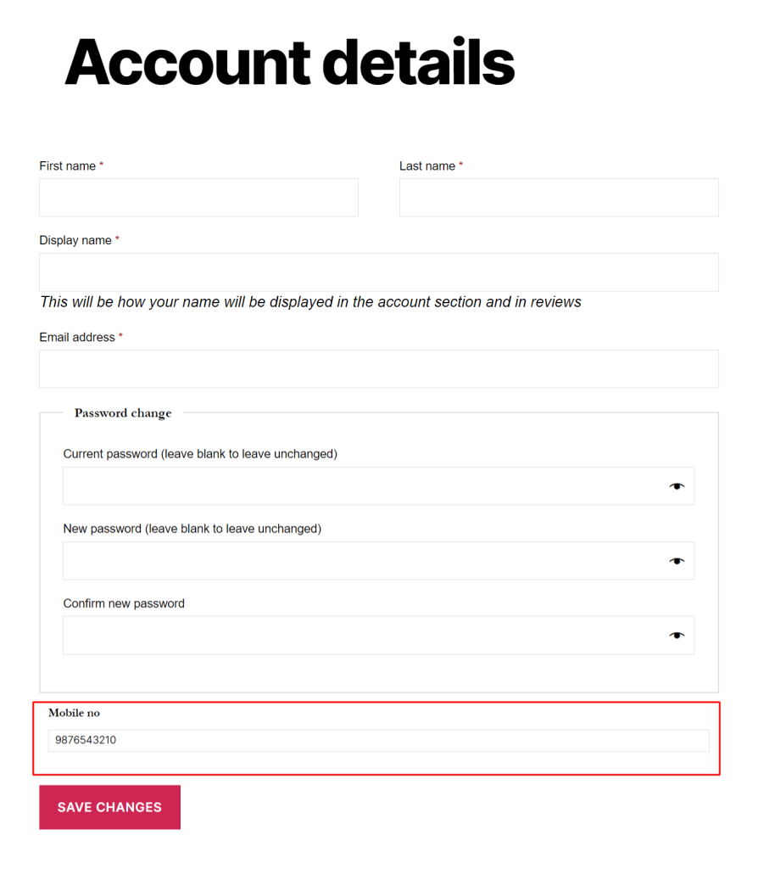Focus the First name input field
Image resolution: width=764 pixels, height=869 pixels.
pos(198,198)
